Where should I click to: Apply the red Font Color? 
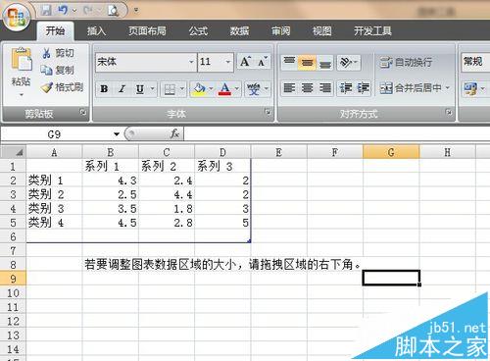224,89
